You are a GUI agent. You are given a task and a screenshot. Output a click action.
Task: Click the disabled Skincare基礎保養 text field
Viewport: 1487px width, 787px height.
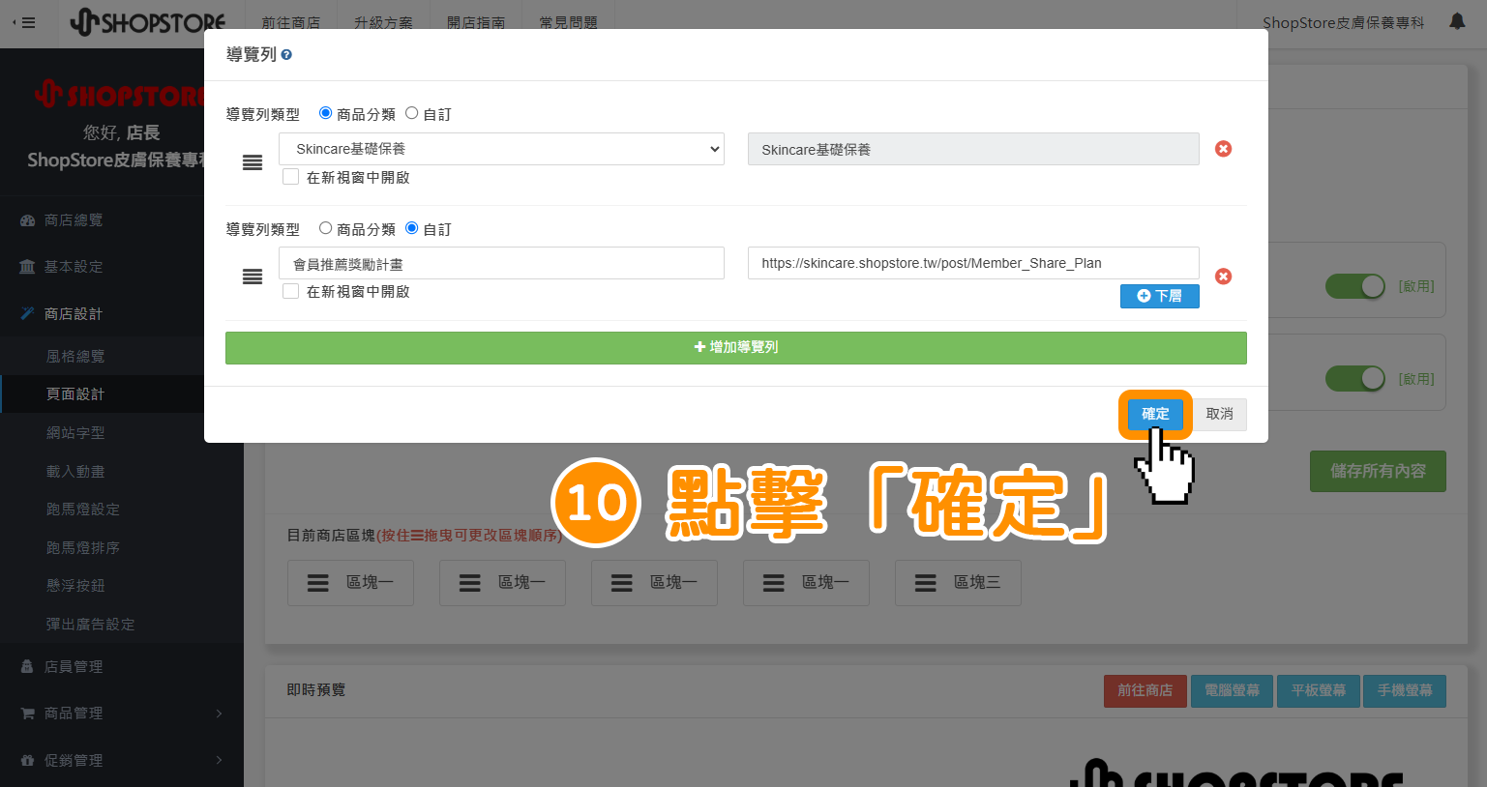click(973, 149)
